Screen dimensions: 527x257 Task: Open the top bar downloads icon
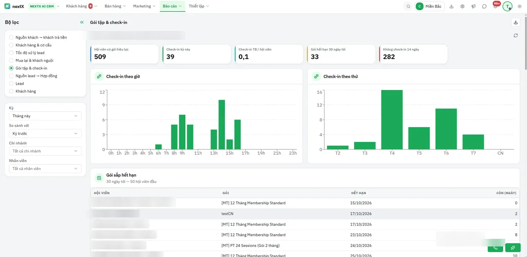pyautogui.click(x=452, y=6)
